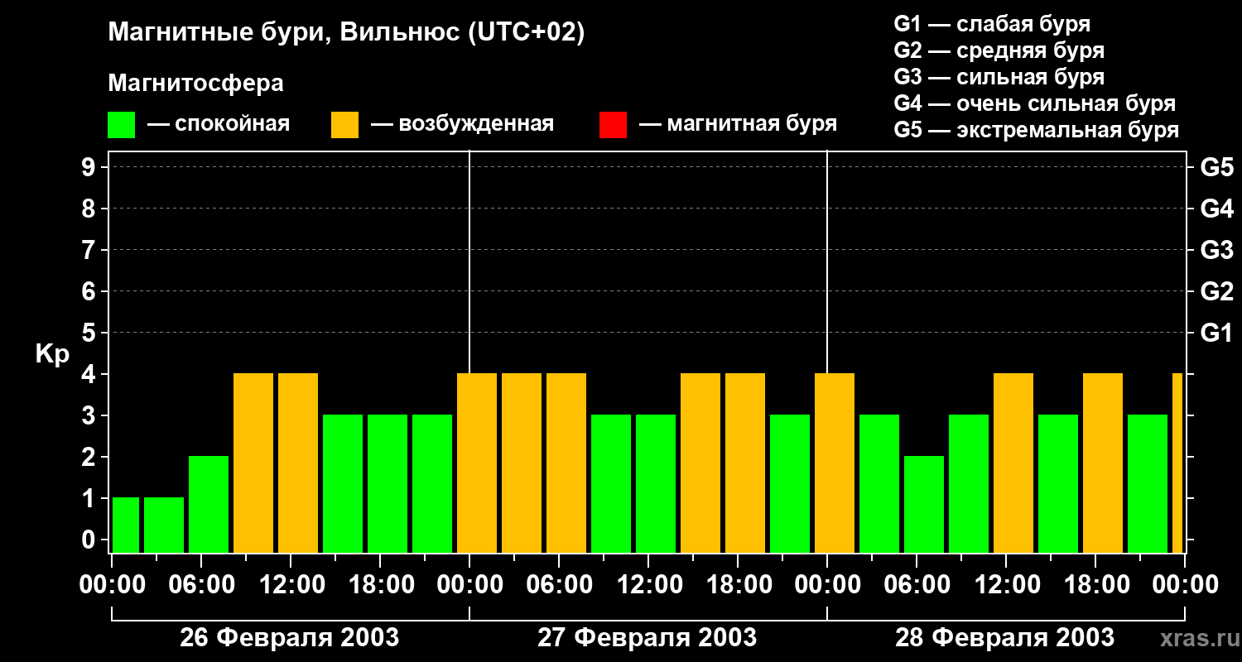Click the '26 Февраля 2003' date label

tap(290, 638)
